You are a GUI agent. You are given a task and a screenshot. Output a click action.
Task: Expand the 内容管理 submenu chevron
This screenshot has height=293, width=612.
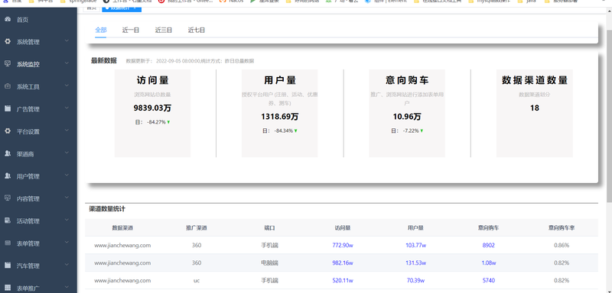[x=67, y=198]
